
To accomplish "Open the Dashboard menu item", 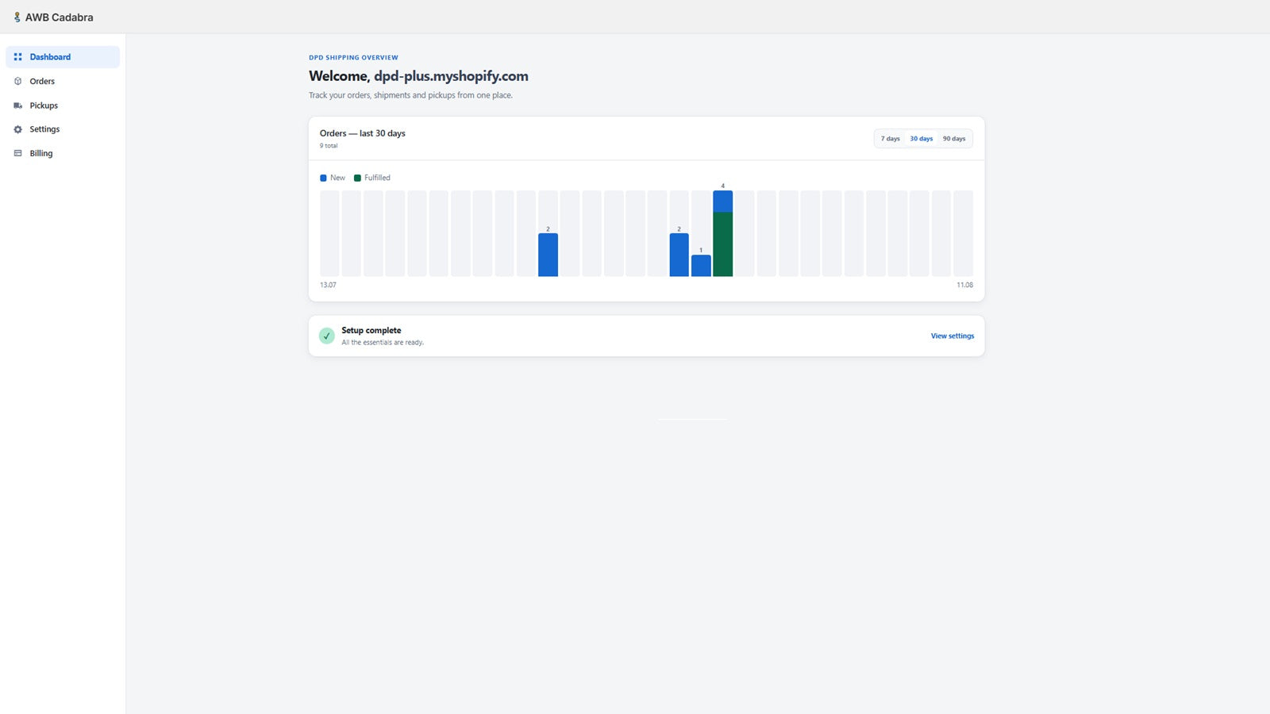I will click(63, 57).
